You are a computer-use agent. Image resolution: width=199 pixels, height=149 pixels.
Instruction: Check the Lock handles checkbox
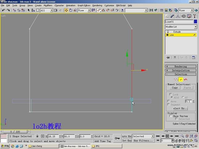pos(170,94)
